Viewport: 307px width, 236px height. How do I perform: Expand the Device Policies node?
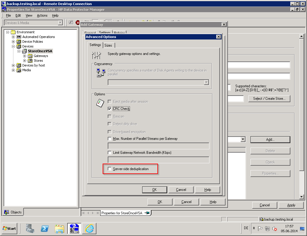pos(13,42)
